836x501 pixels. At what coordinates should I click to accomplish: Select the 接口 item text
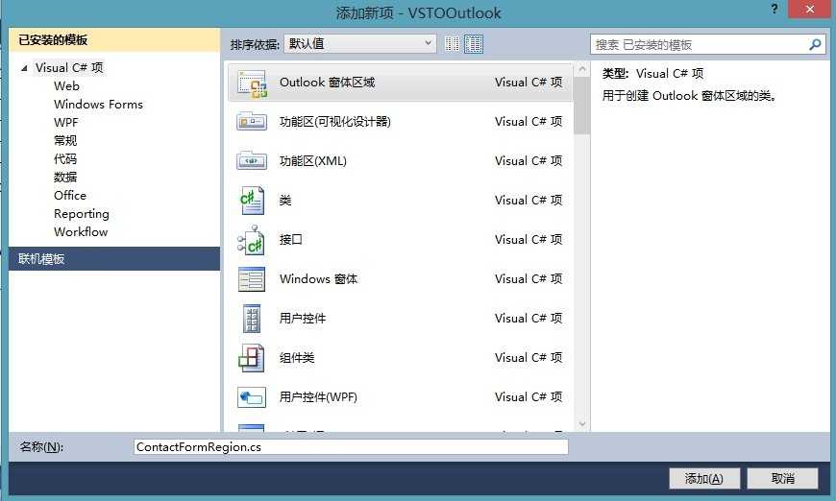[x=290, y=240]
